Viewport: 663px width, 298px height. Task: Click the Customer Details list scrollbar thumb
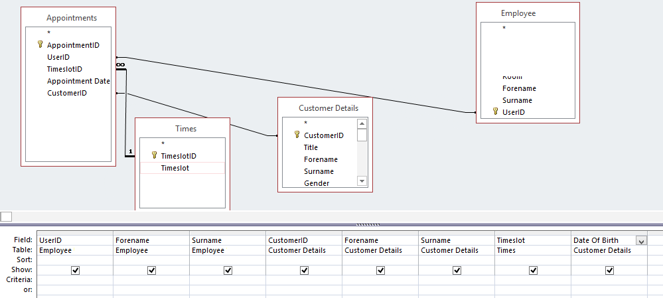(x=362, y=135)
